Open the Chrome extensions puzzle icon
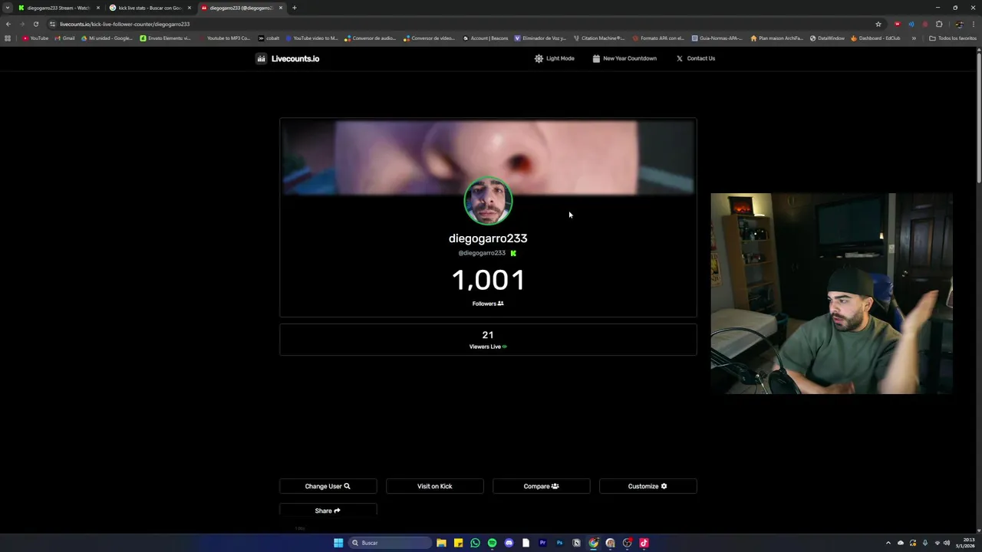This screenshot has height=552, width=982. [x=939, y=24]
